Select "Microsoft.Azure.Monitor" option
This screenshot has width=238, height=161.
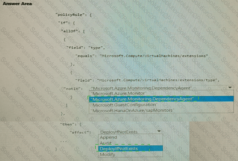161,93
